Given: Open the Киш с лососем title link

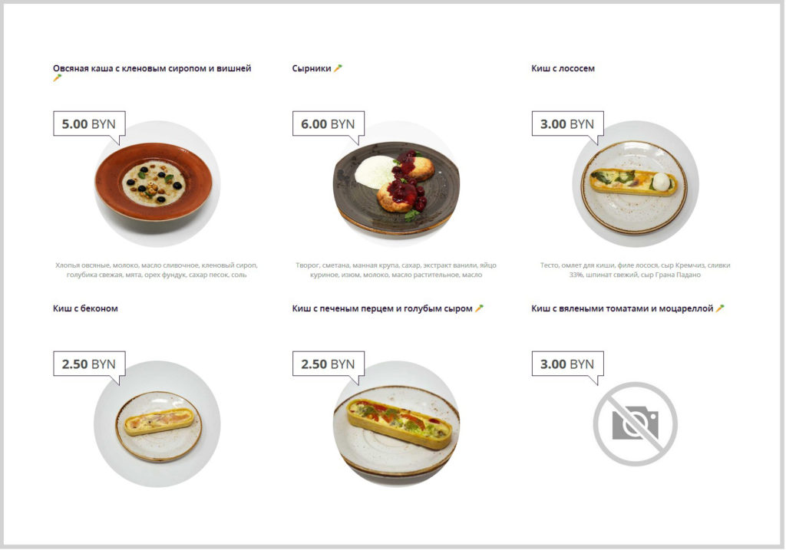Looking at the screenshot, I should [x=563, y=68].
